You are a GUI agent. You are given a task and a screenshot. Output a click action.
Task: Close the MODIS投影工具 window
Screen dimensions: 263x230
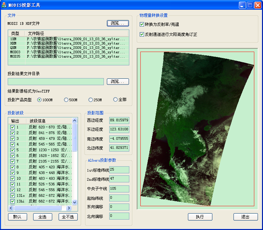pos(258,5)
